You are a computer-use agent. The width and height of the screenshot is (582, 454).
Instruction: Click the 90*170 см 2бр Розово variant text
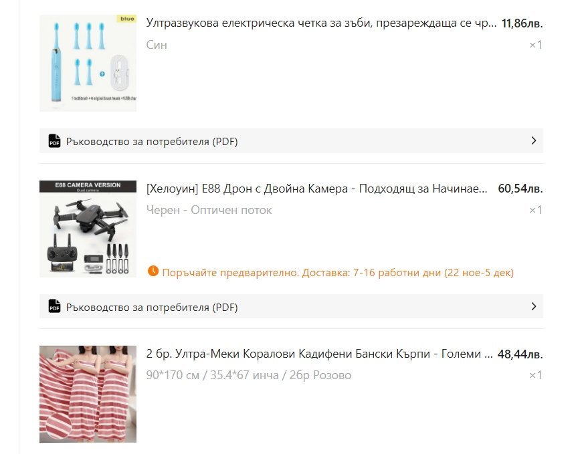pos(249,375)
